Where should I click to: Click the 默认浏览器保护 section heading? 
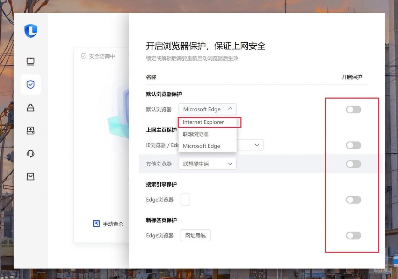point(164,94)
